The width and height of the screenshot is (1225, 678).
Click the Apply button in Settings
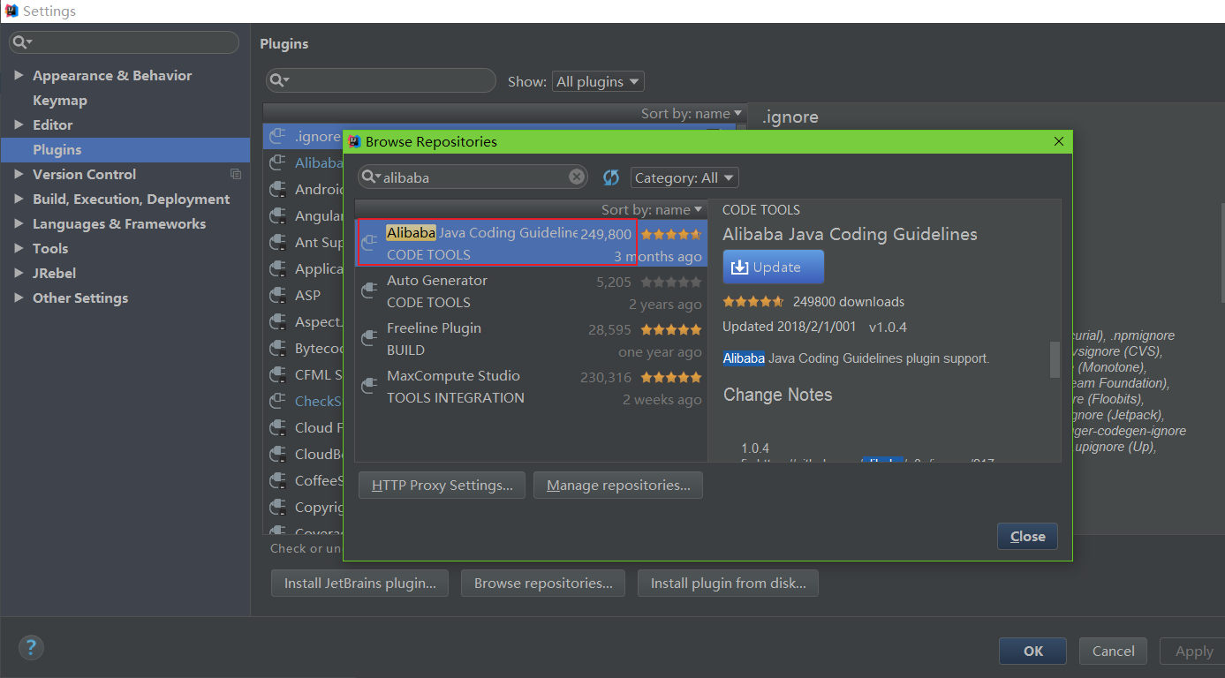[x=1193, y=651]
